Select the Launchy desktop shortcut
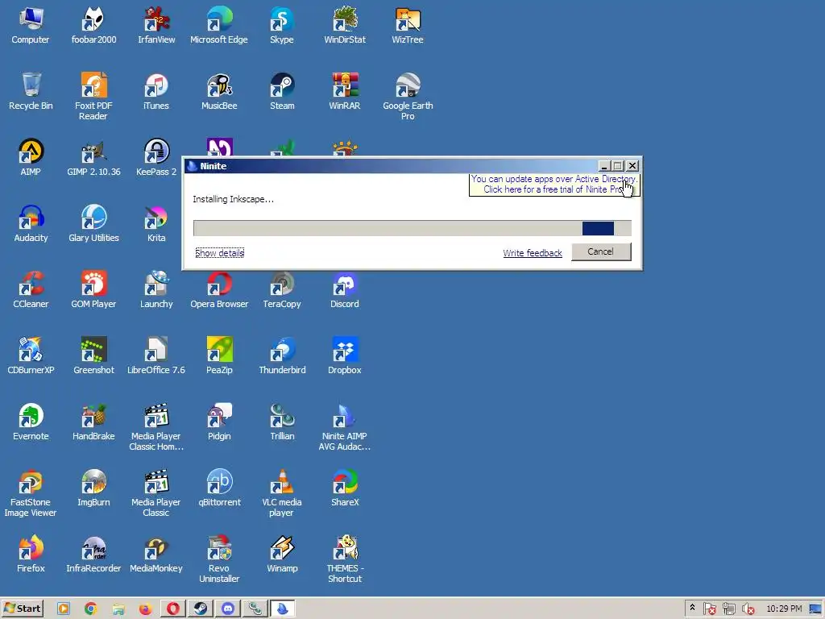Viewport: 825px width, 619px height. [x=156, y=289]
